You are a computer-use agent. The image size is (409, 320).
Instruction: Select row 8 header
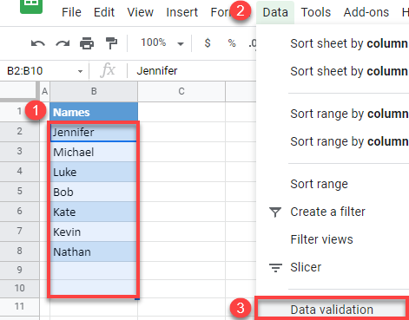point(19,251)
